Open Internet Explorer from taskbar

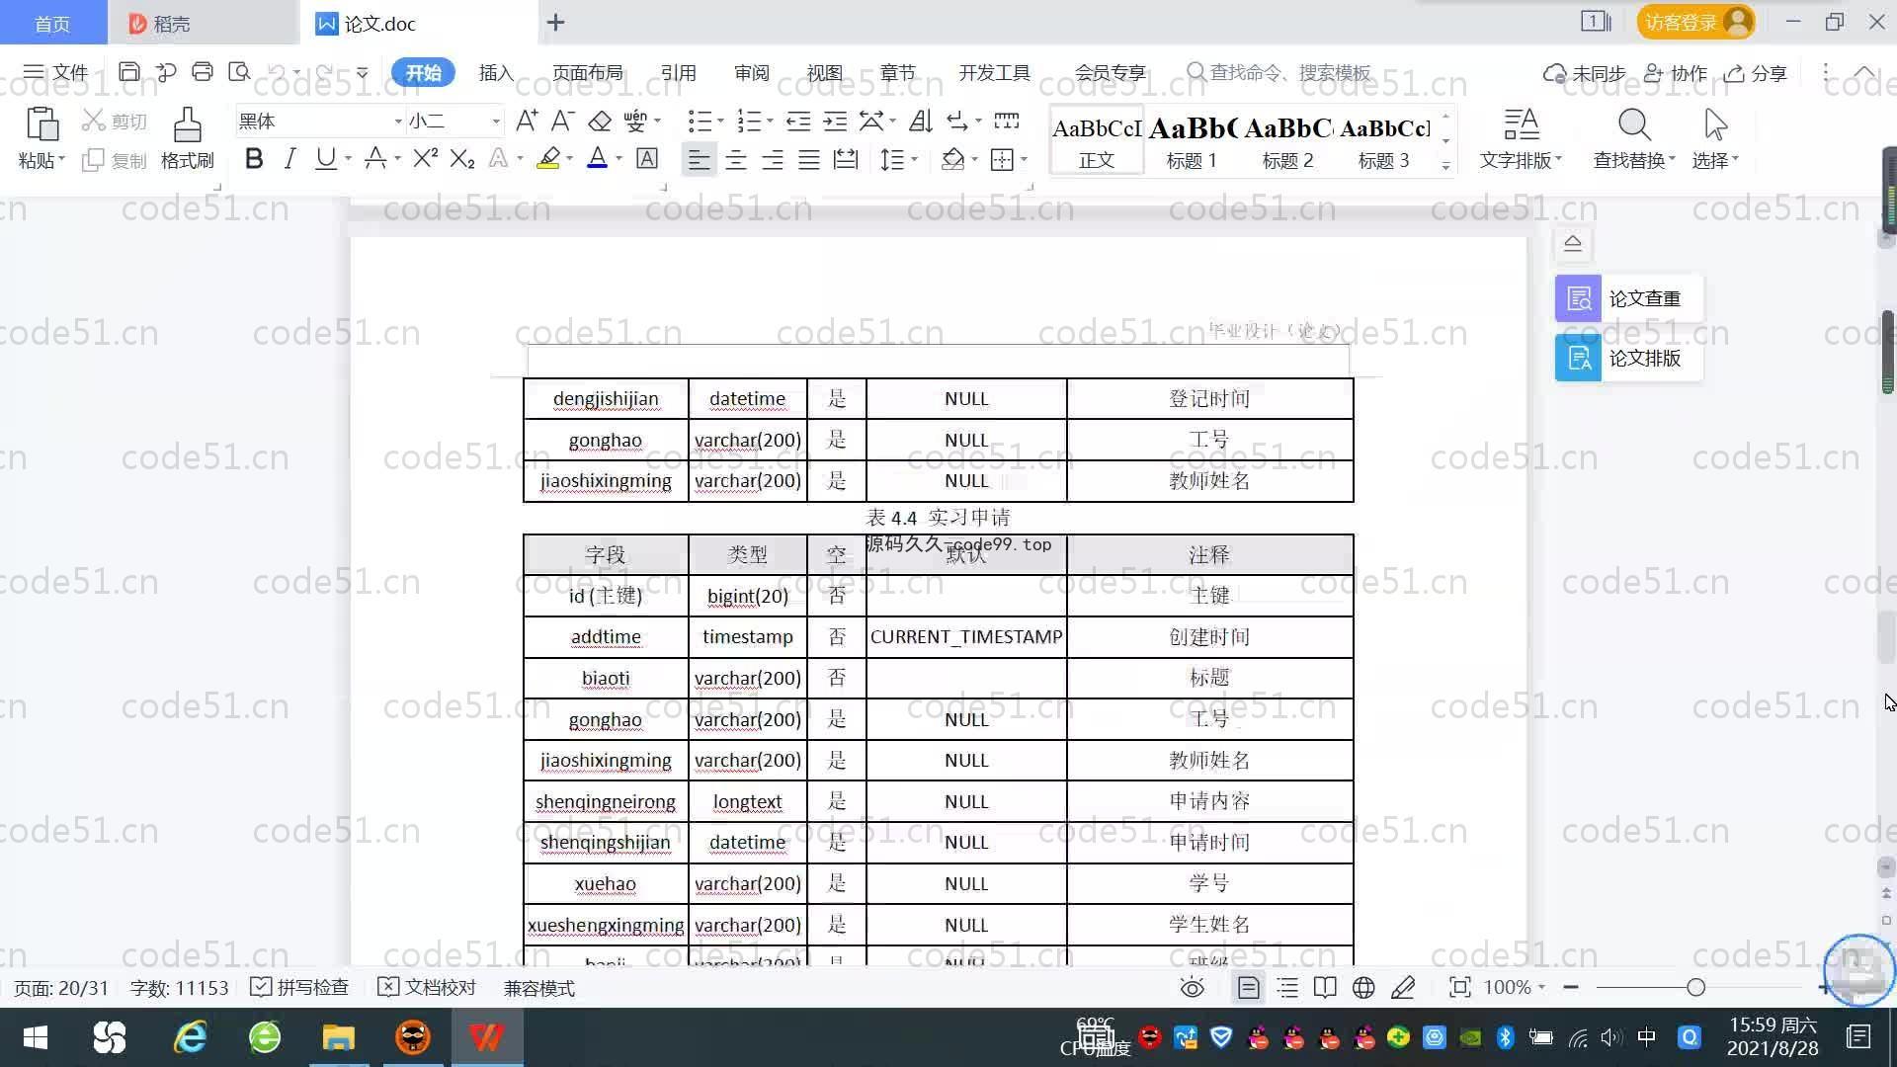(190, 1037)
